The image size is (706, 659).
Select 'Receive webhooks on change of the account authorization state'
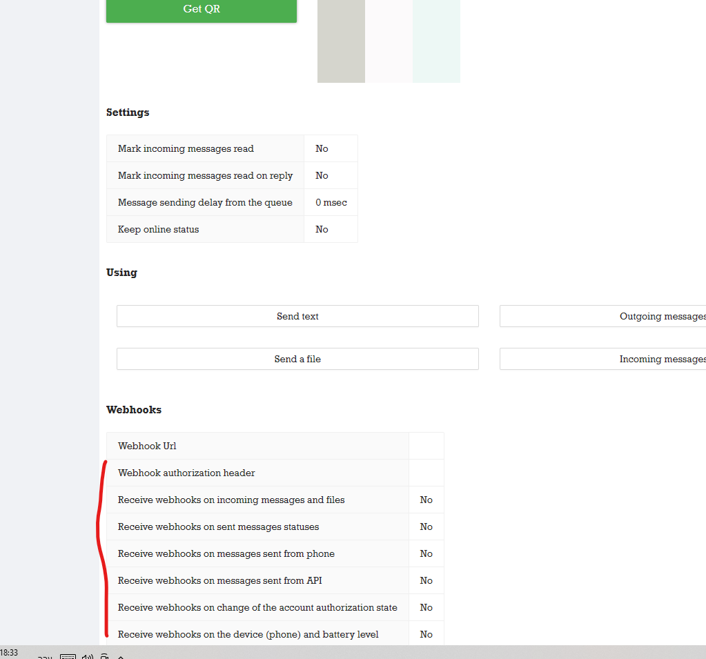tap(257, 608)
